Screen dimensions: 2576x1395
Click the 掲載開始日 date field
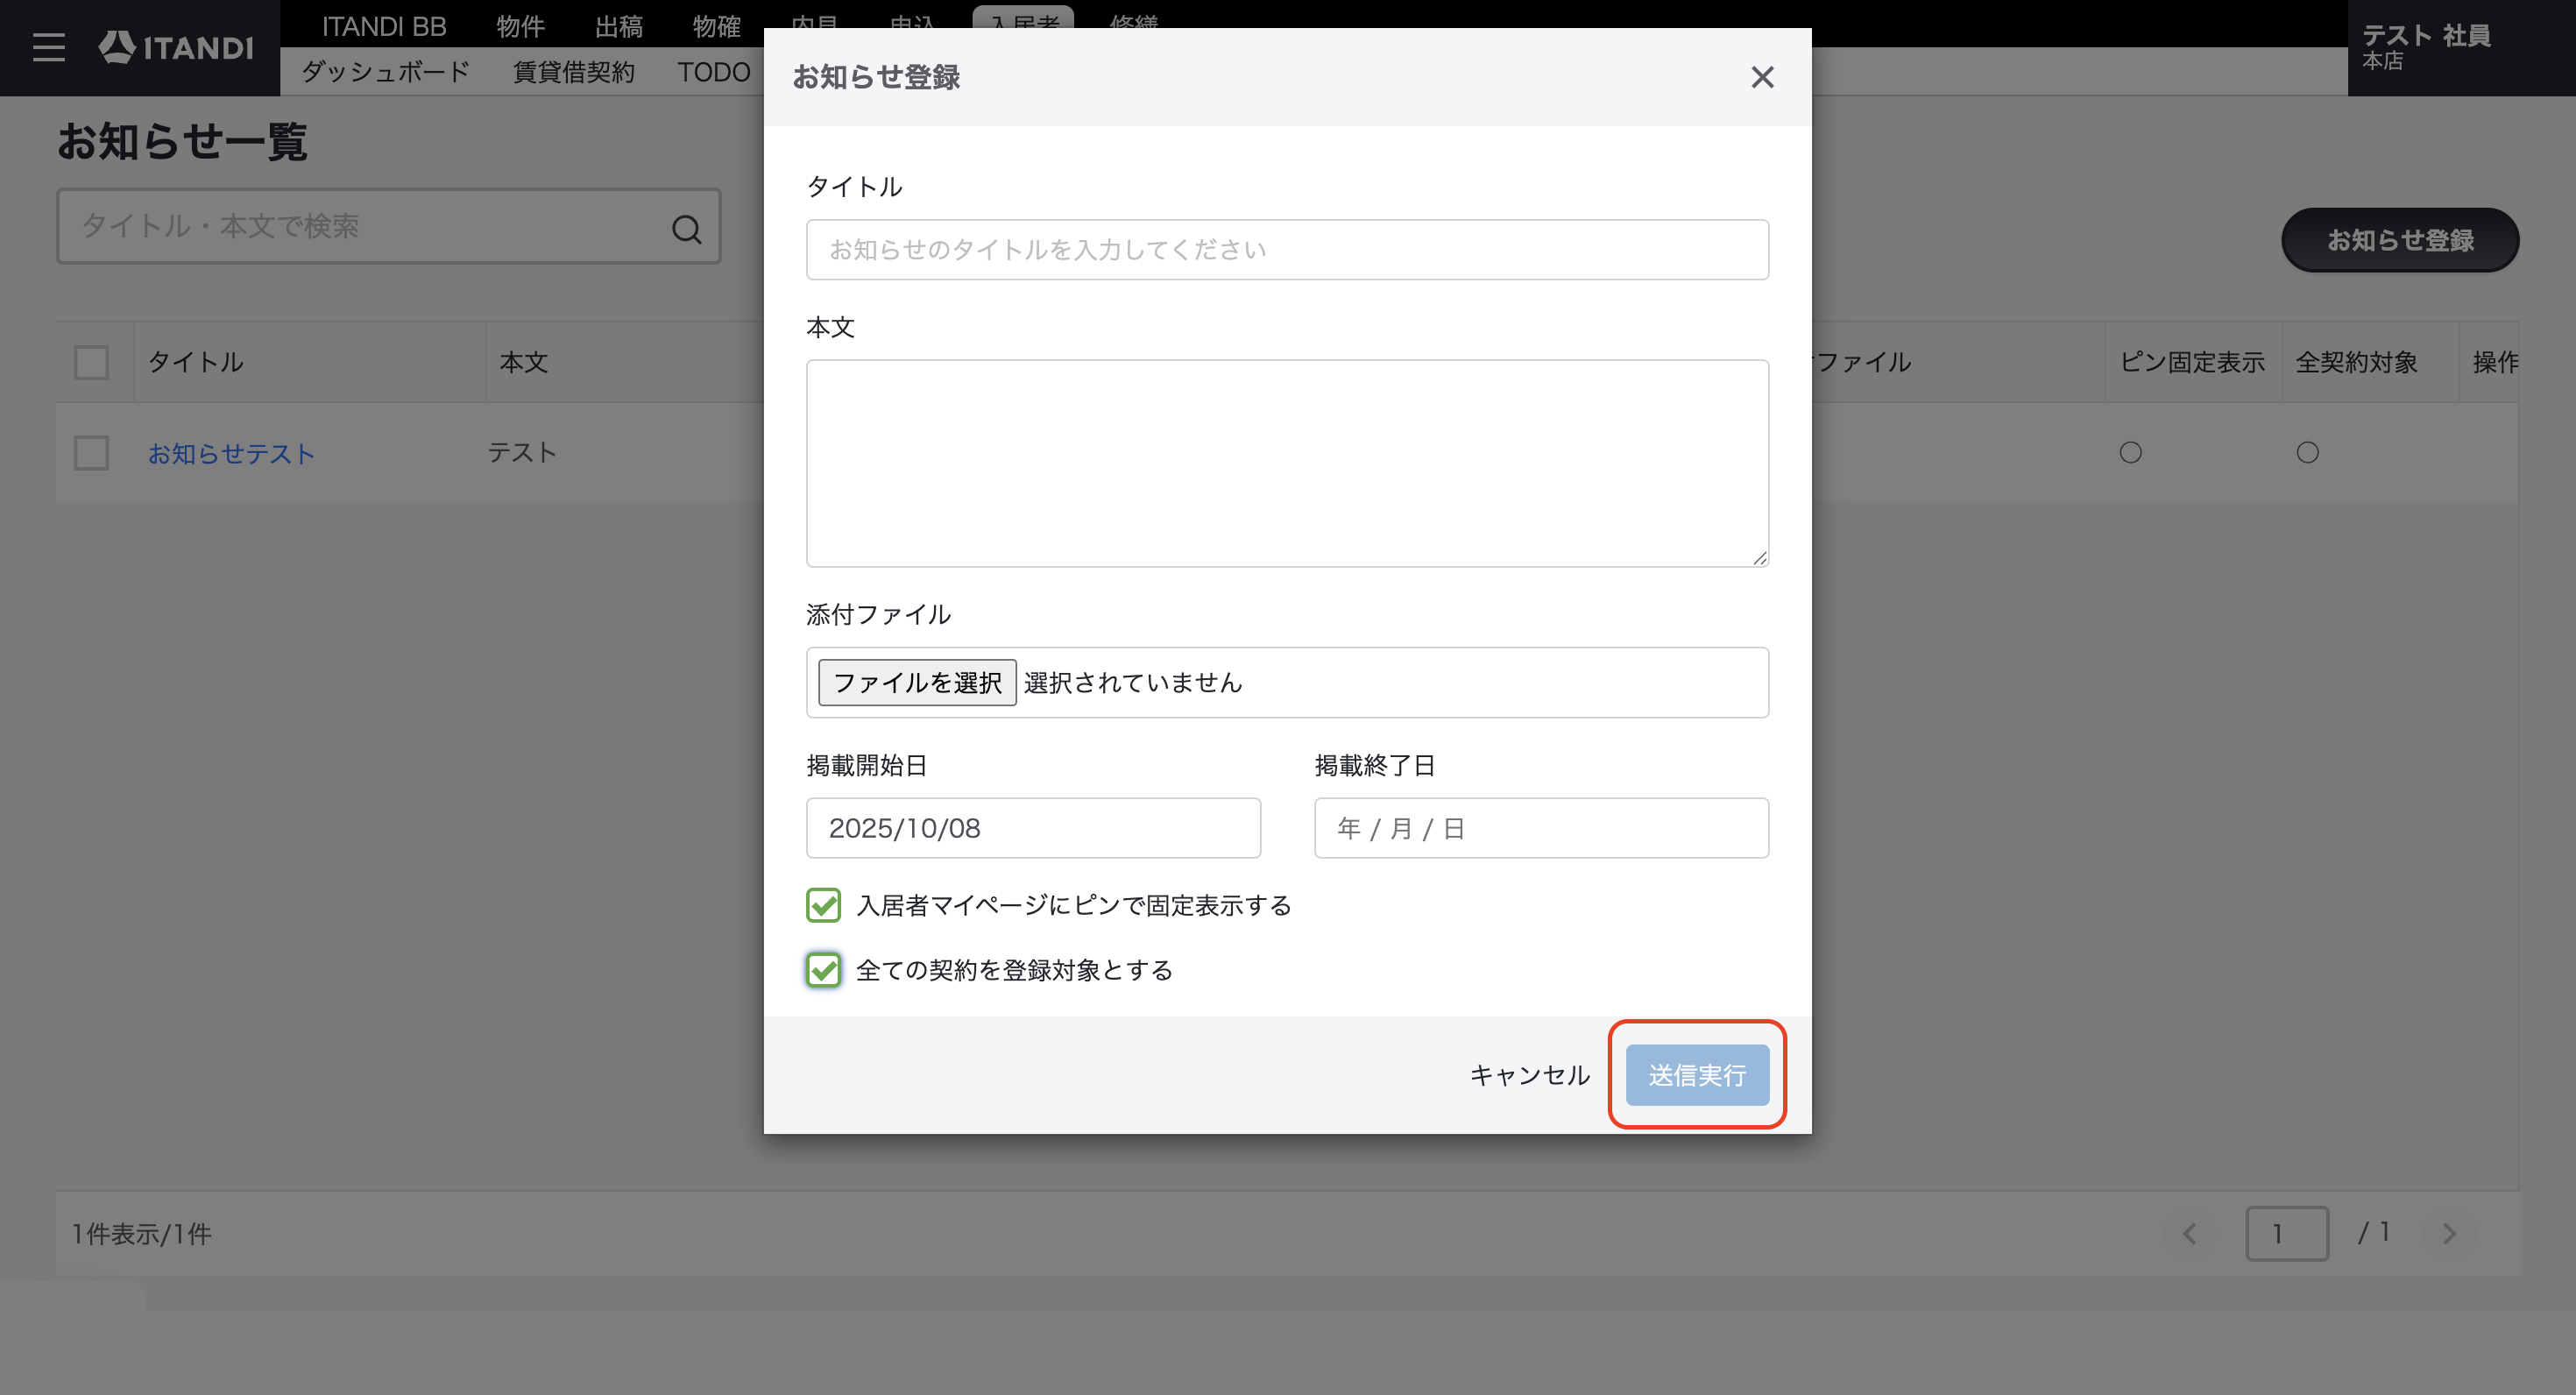(x=1033, y=828)
